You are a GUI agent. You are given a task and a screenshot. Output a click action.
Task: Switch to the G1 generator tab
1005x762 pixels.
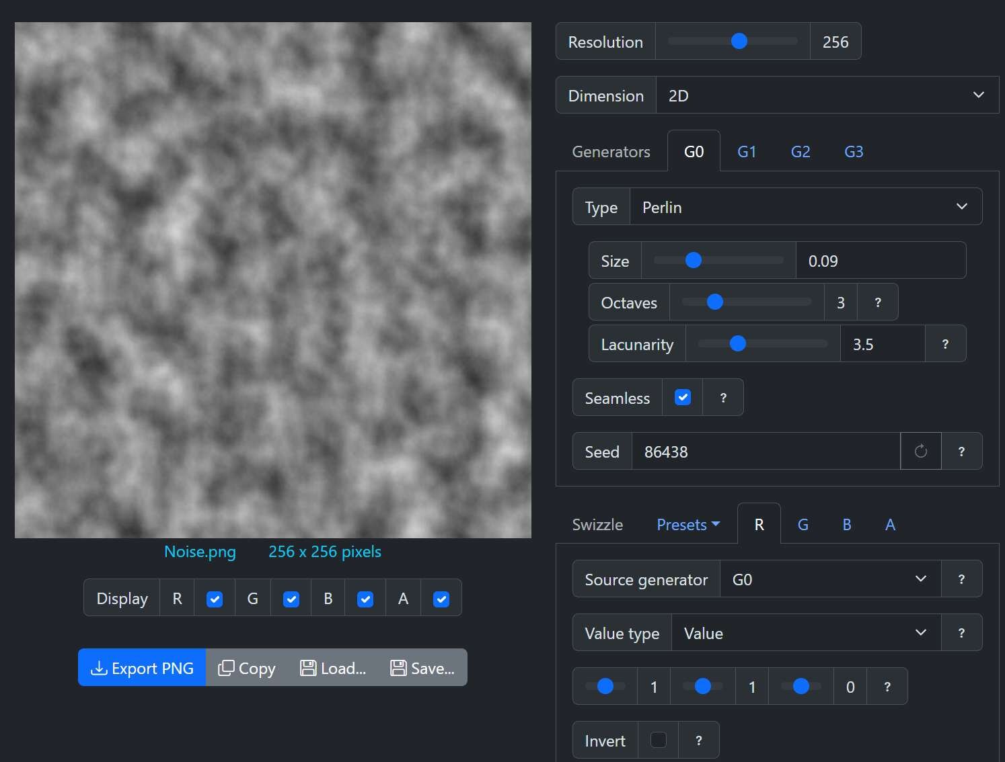pos(747,151)
